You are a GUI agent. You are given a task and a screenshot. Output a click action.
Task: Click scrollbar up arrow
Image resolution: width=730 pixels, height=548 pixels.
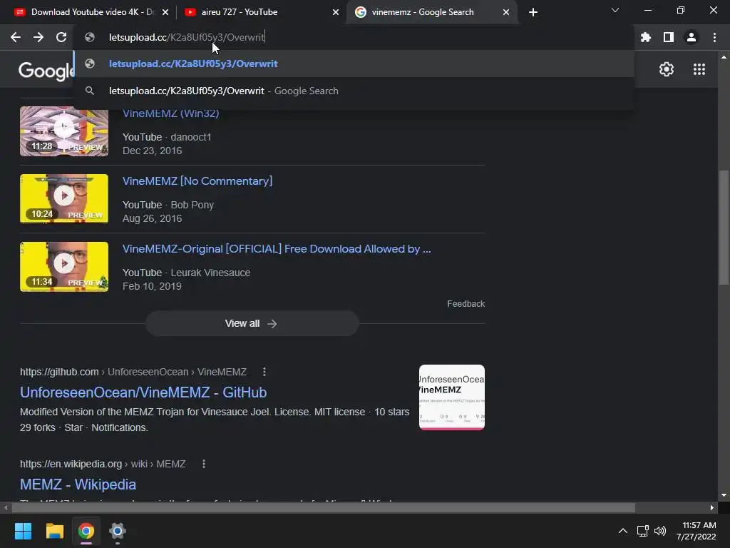(x=724, y=57)
